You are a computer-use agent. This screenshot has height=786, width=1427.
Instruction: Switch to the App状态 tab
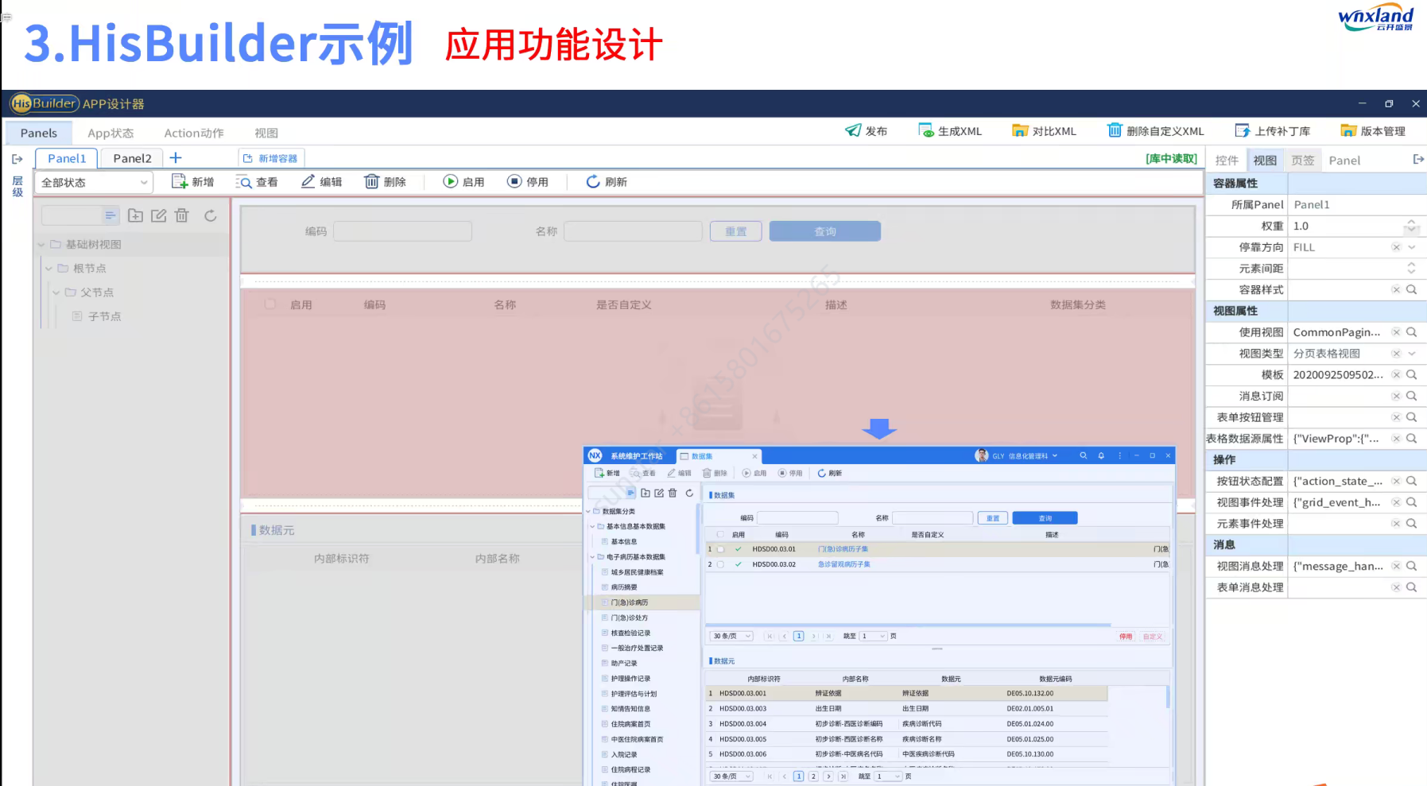click(x=111, y=133)
